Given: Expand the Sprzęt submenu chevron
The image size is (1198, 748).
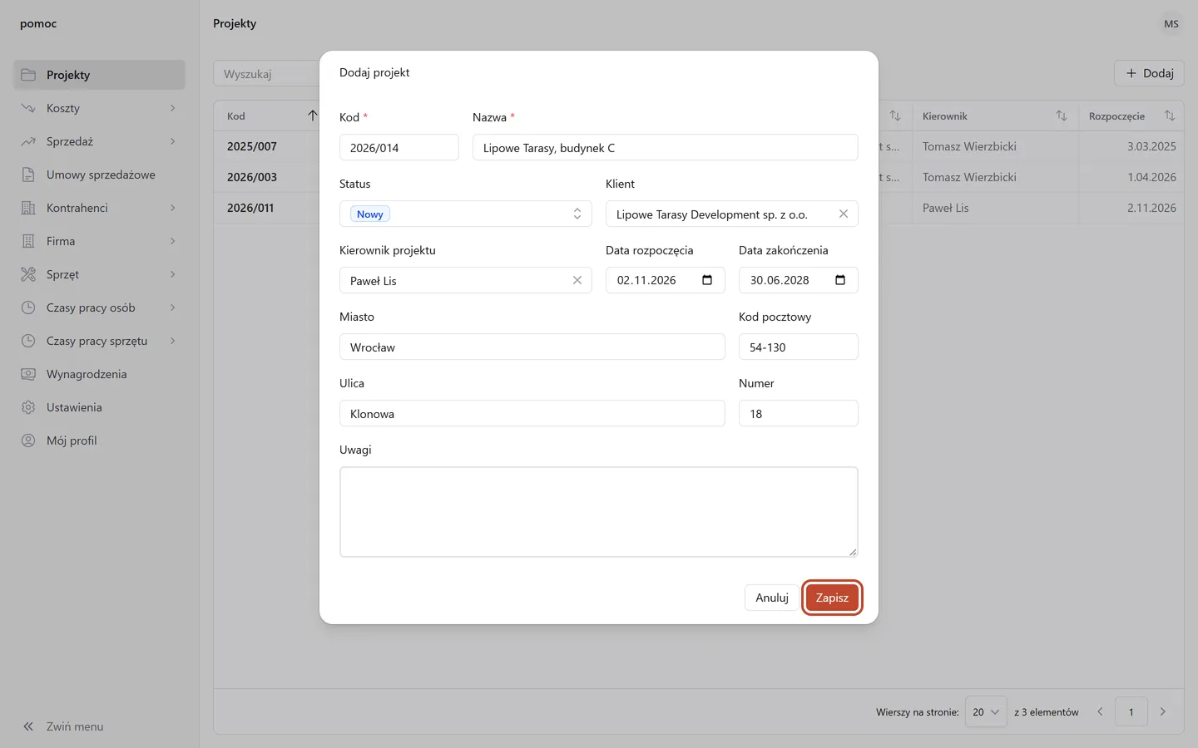Looking at the screenshot, I should click(x=173, y=274).
